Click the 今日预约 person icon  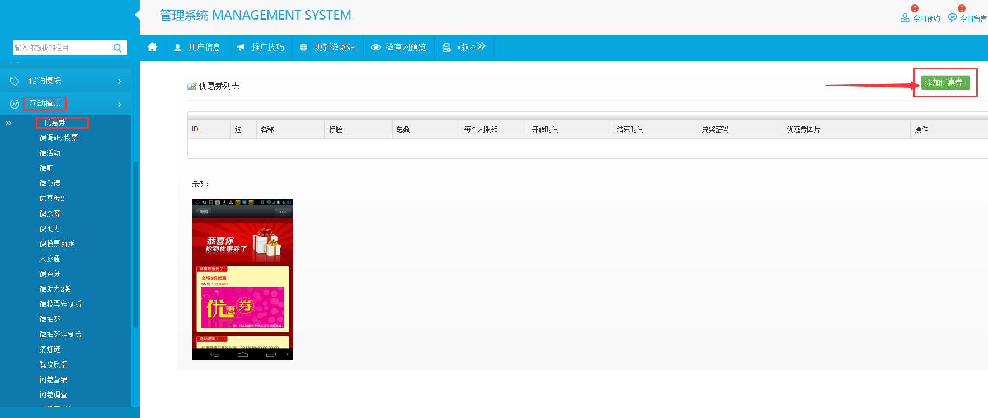(905, 18)
